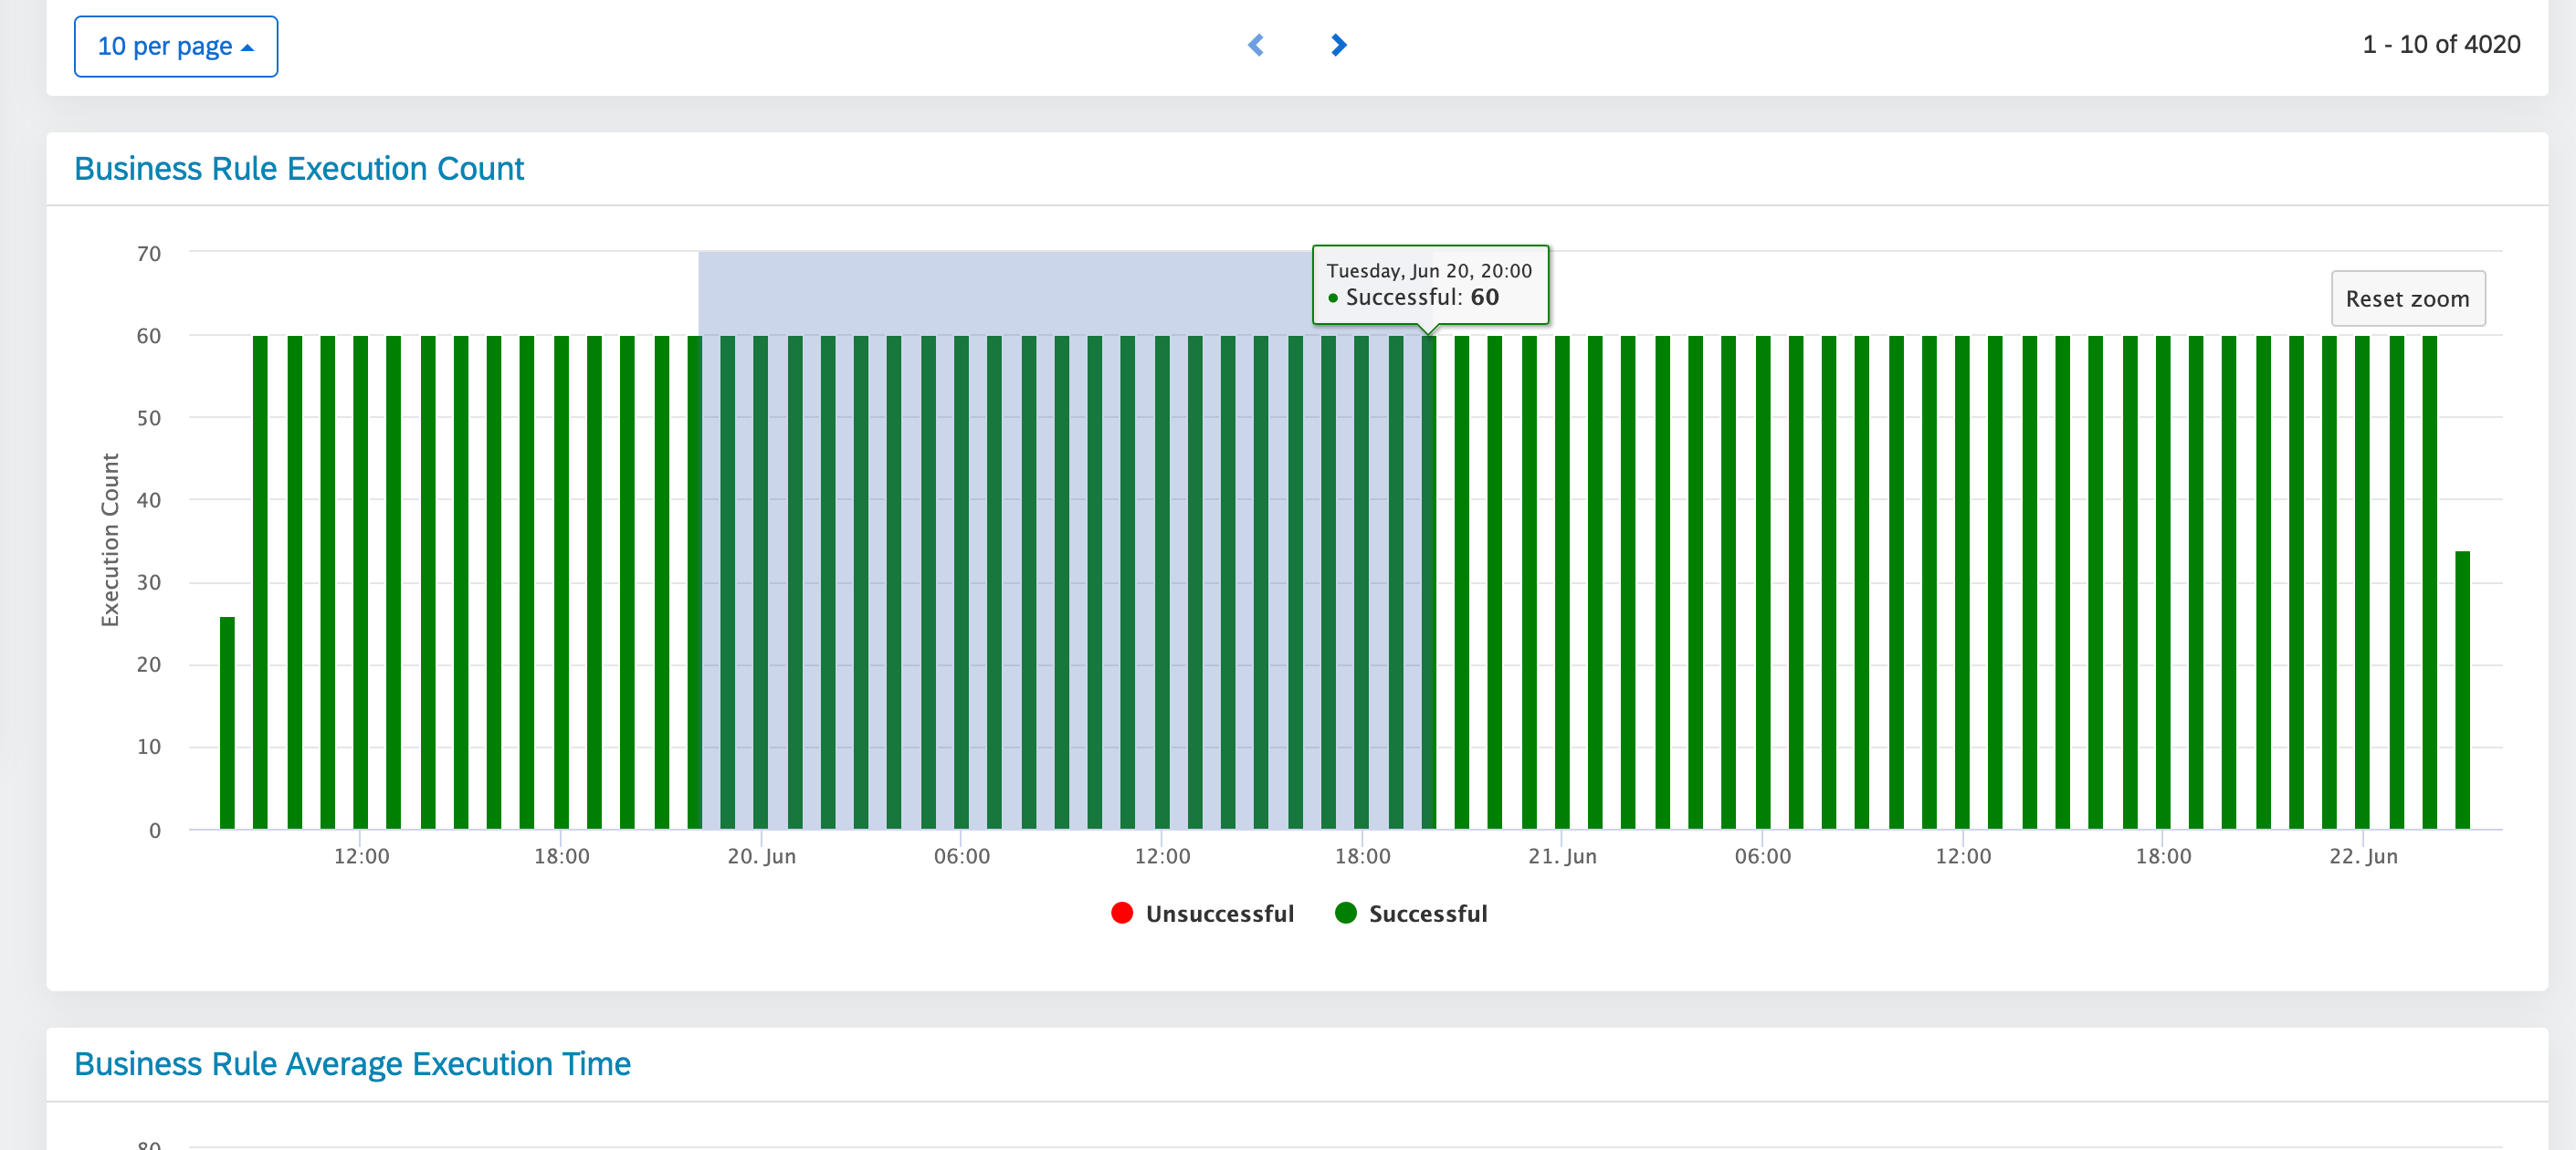2576x1150 pixels.
Task: Toggle the Unsuccessful legend series
Action: coord(1219,914)
